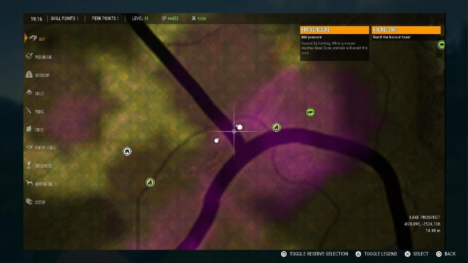Viewport: 468px width, 263px height.
Task: Click the "Skill Points 1" counter
Action: coord(65,18)
